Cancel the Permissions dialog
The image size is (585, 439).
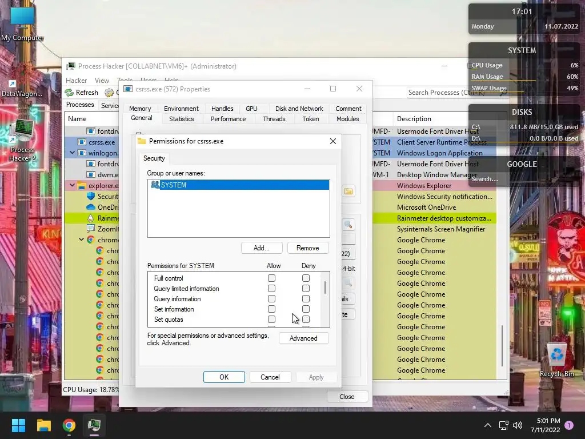pyautogui.click(x=270, y=377)
